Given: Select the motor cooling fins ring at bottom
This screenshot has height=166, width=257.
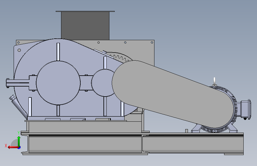Looking at the screenshot, I should tap(214, 130).
